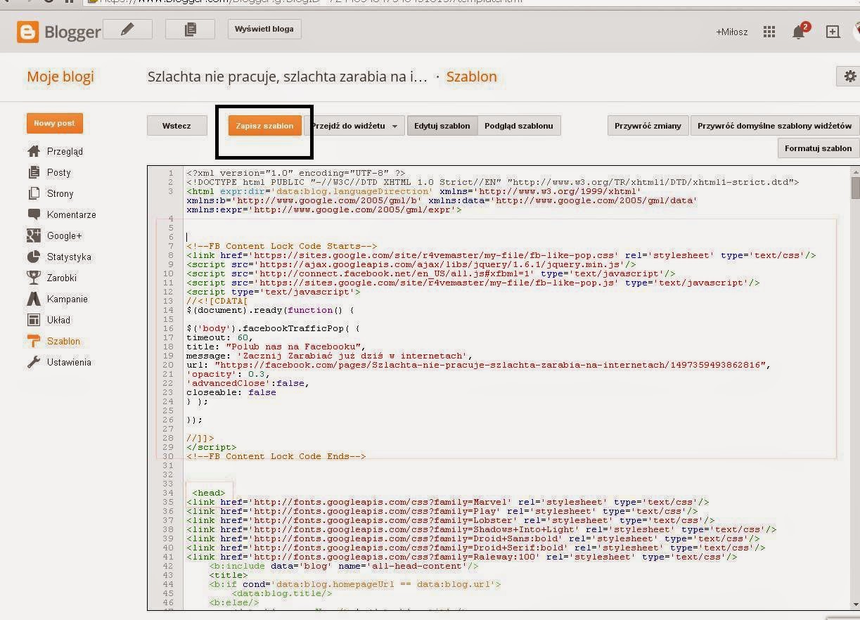Open the posts list icon button
This screenshot has width=860, height=620.
[x=190, y=30]
